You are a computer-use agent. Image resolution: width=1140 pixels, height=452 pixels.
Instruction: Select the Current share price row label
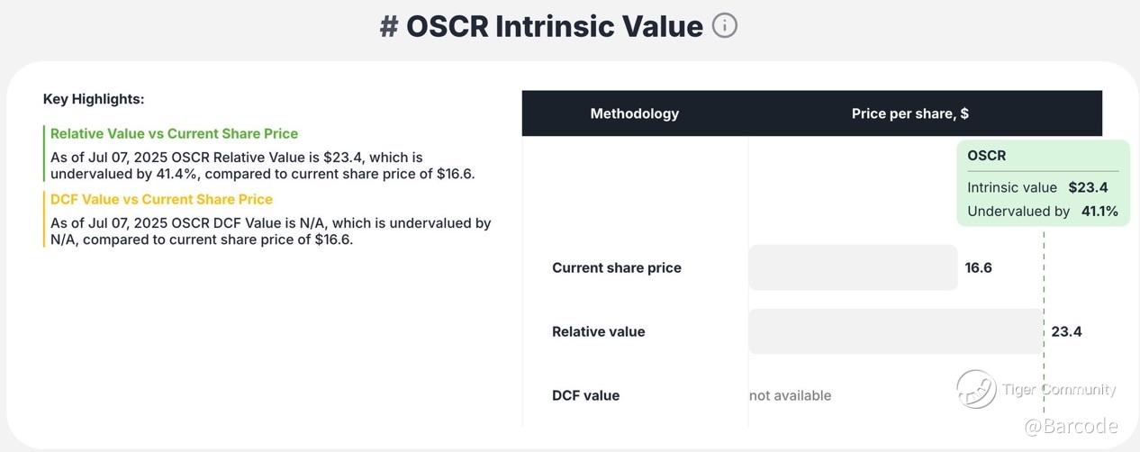[617, 267]
